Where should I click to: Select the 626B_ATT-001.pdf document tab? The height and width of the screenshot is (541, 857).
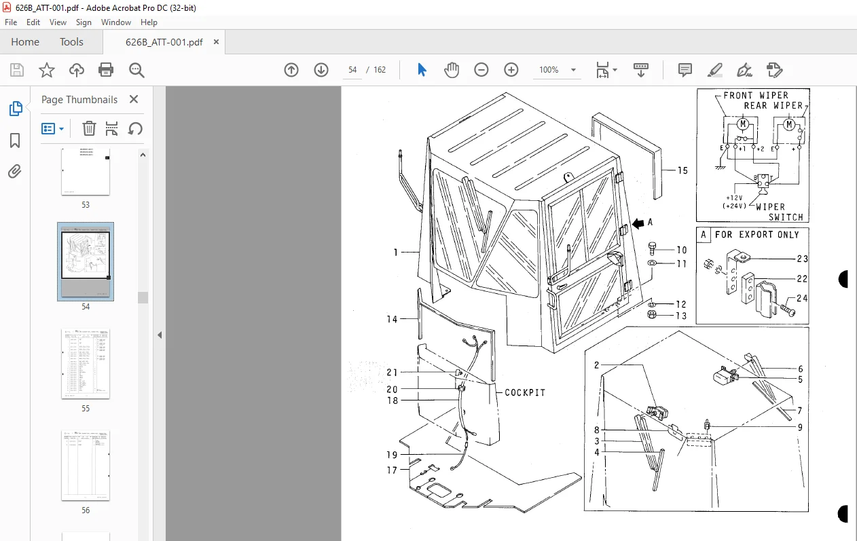[x=164, y=42]
